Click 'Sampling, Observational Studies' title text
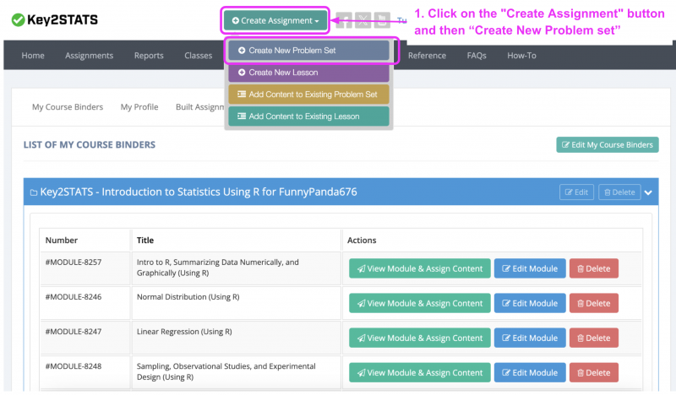676x395 pixels. 226,371
